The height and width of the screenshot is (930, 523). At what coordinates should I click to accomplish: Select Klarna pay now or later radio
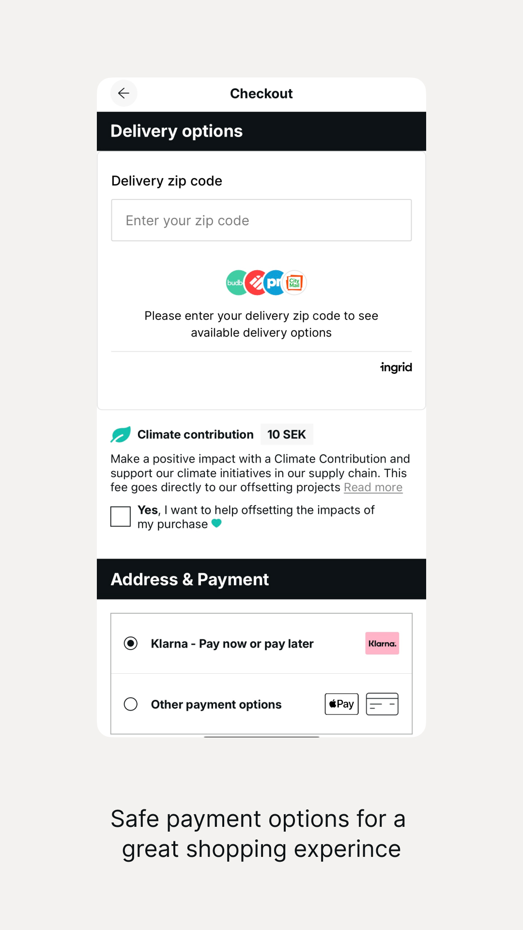(x=131, y=643)
